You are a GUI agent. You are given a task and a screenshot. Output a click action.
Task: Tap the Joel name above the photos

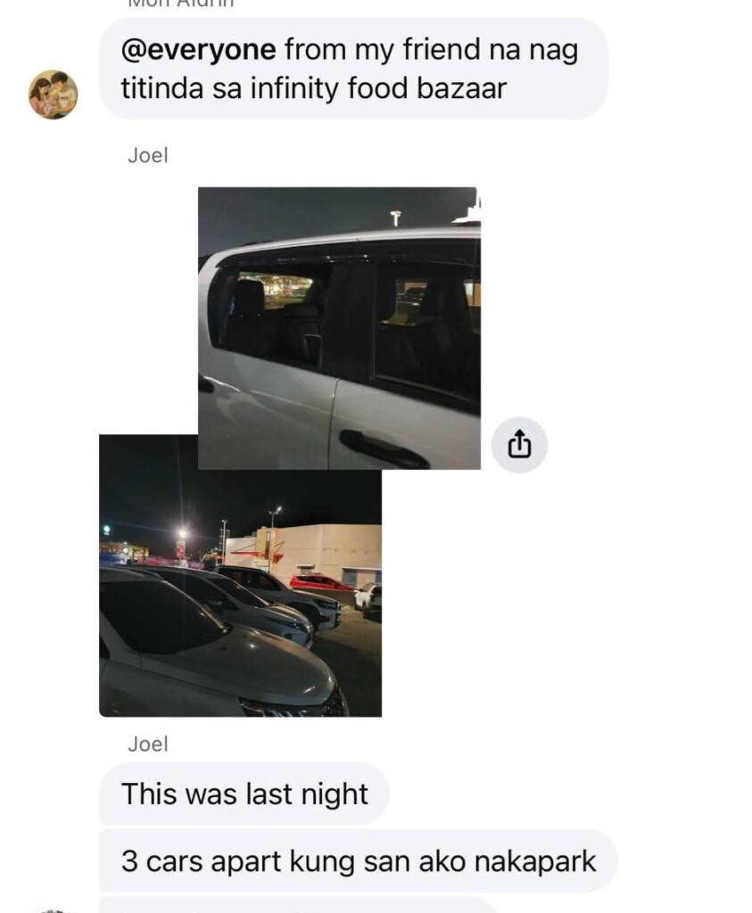(148, 155)
